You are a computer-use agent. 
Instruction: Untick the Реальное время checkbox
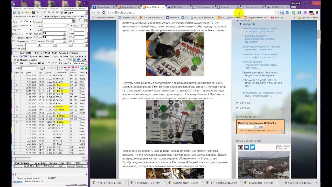point(14,38)
